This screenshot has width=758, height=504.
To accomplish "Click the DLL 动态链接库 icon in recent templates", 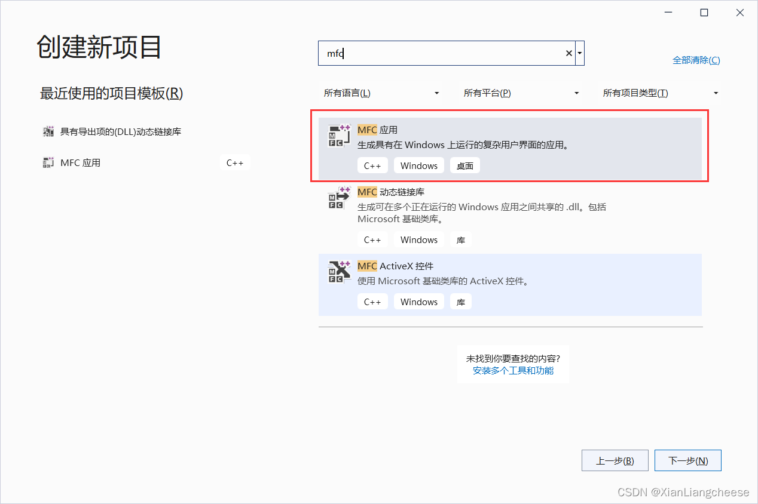I will point(48,131).
